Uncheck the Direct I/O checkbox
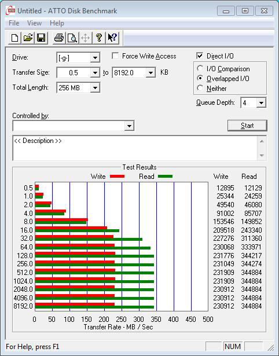The width and height of the screenshot is (279, 356). (x=200, y=56)
